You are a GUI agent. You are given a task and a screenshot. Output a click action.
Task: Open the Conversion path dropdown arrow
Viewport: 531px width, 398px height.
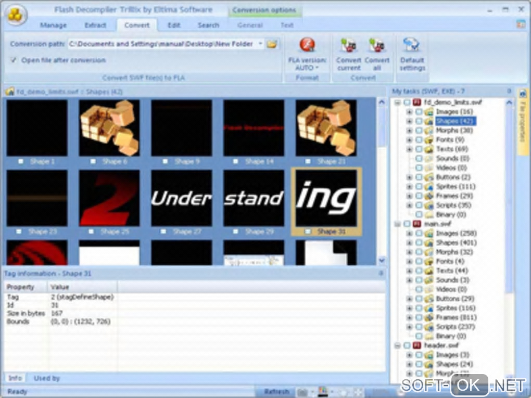point(260,44)
